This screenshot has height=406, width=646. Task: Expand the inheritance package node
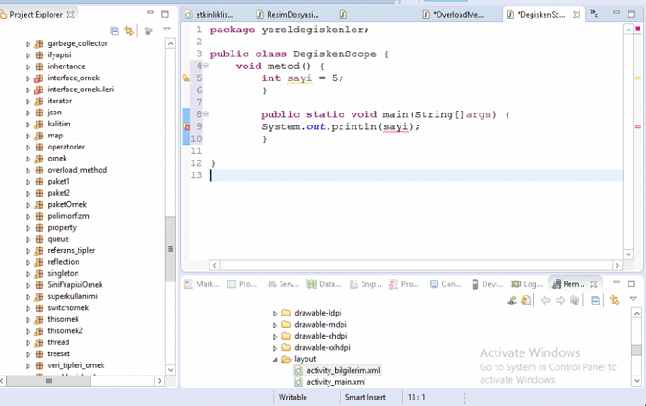28,66
